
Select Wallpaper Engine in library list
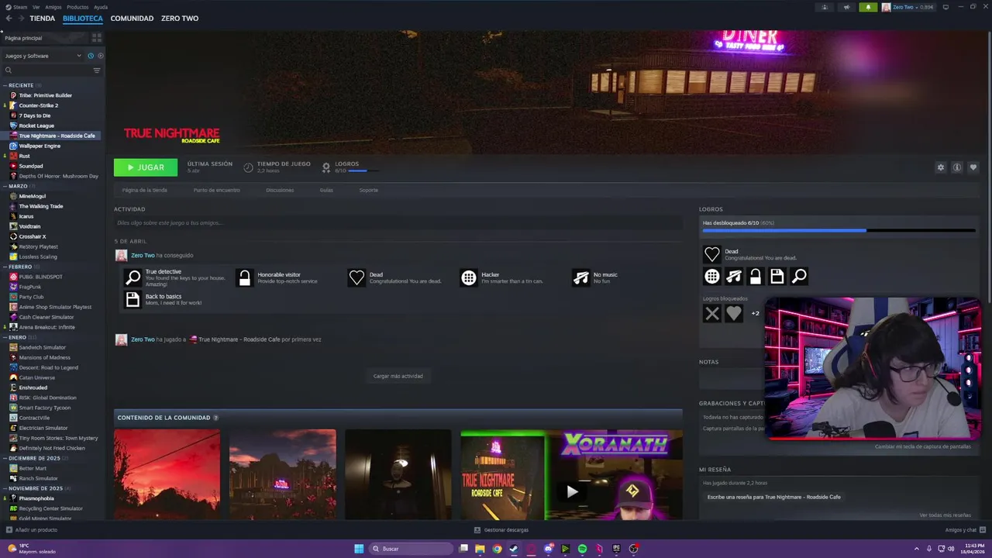[x=40, y=146]
